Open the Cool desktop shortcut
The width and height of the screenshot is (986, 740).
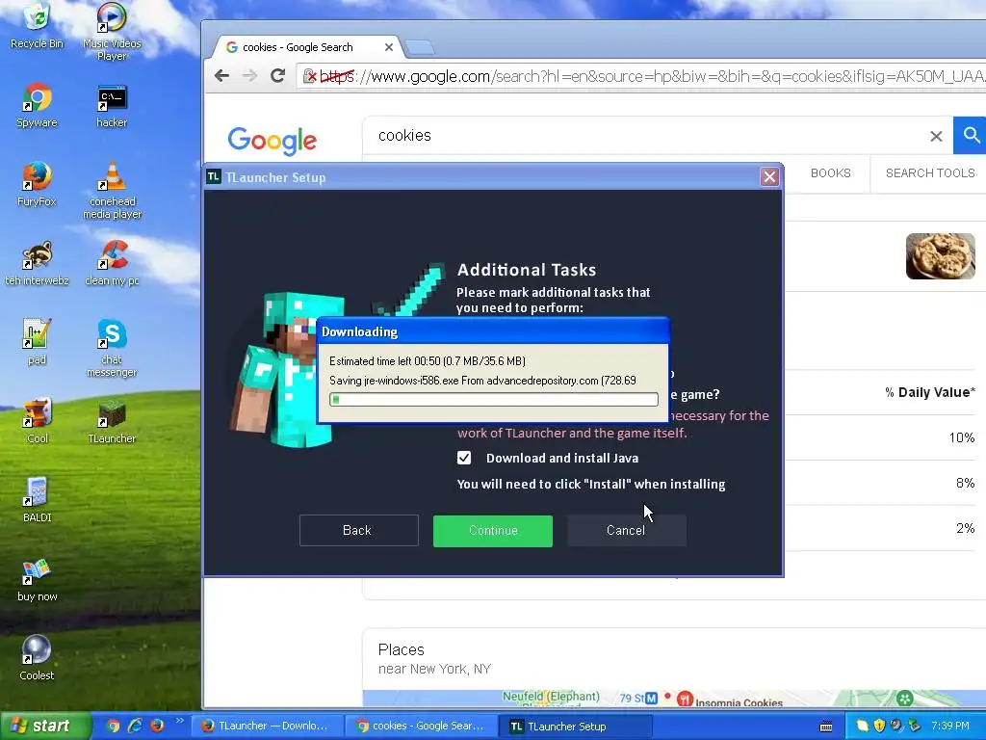37,421
